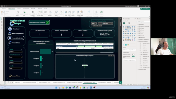Check the Tasks Planejadas field checkbox
The width and height of the screenshot is (176, 99).
(x=140, y=68)
